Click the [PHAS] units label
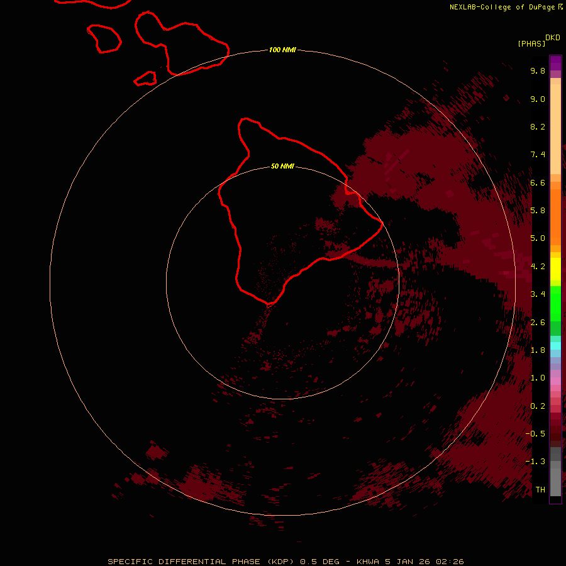 (531, 43)
